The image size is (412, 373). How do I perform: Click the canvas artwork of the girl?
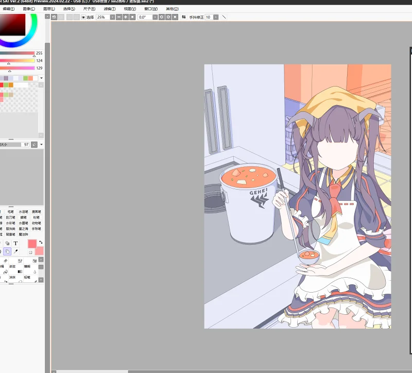pyautogui.click(x=298, y=196)
